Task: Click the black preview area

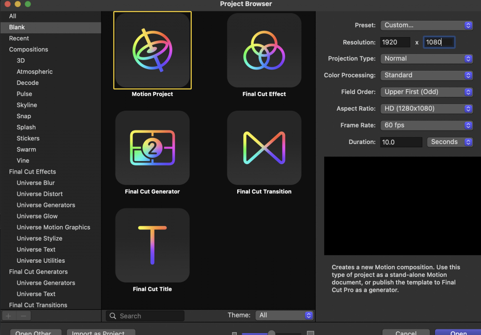Action: point(403,206)
